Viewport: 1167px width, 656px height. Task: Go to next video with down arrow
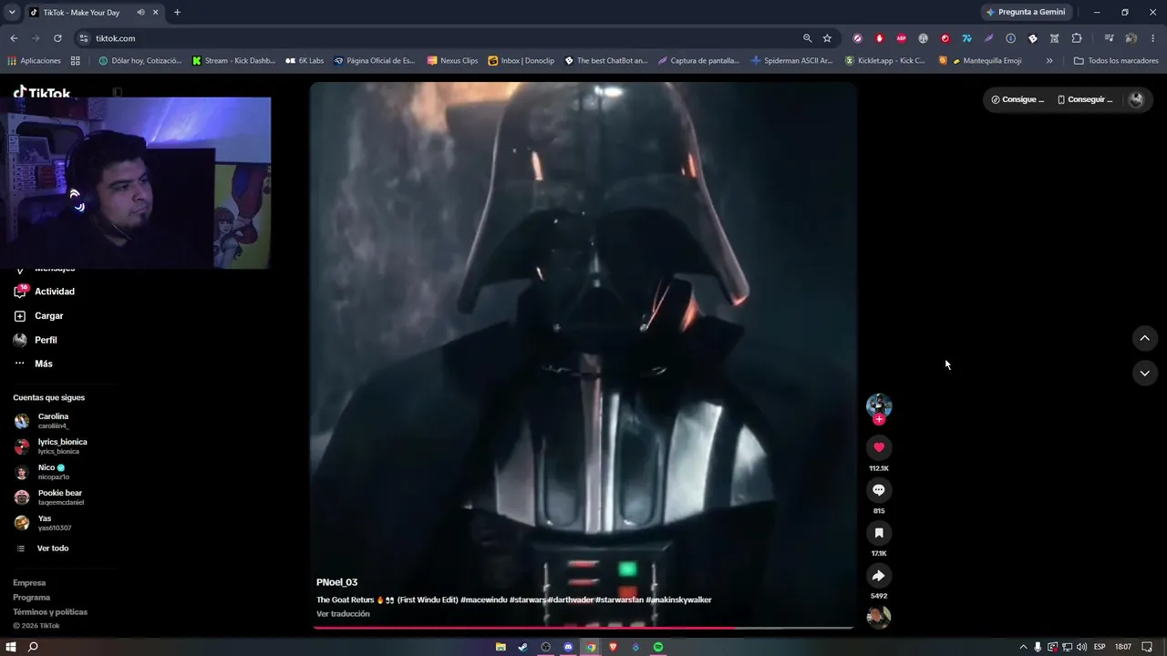1144,373
